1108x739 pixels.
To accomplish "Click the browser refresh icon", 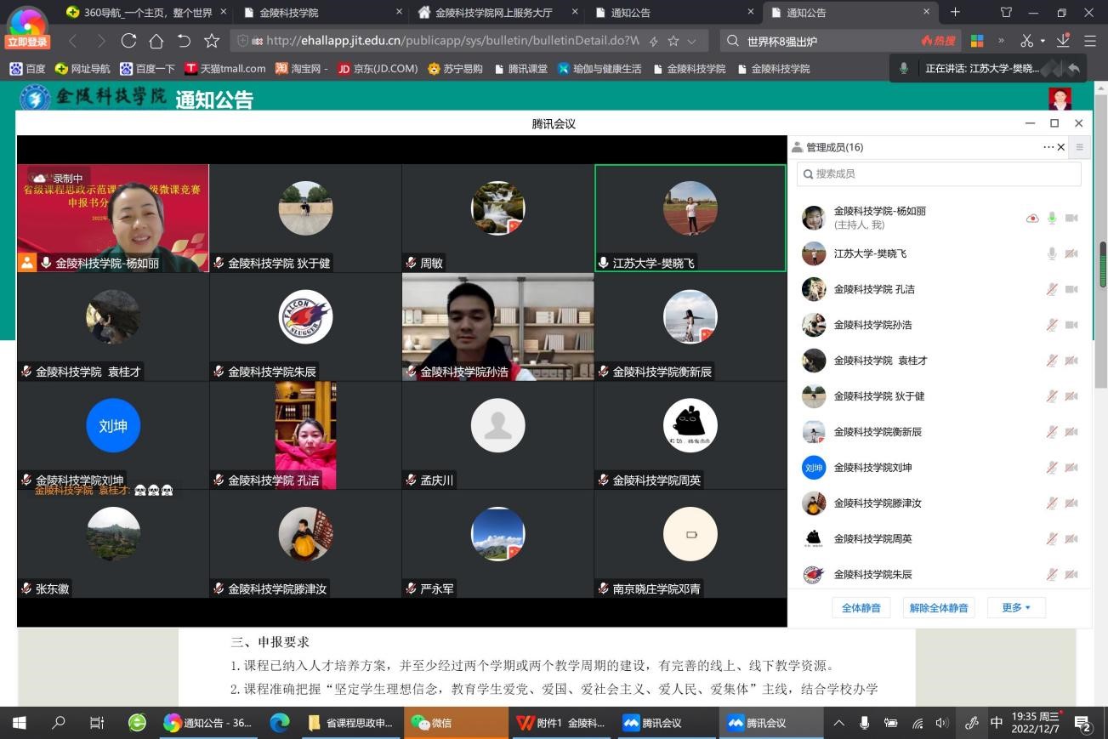I will pyautogui.click(x=128, y=41).
